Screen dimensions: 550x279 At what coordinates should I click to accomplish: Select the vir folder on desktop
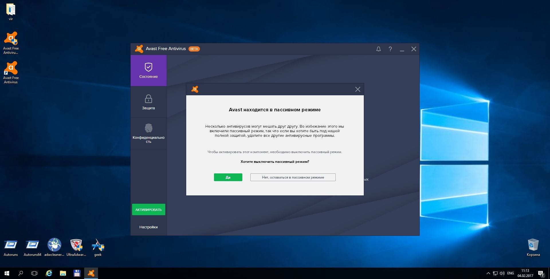(x=11, y=12)
